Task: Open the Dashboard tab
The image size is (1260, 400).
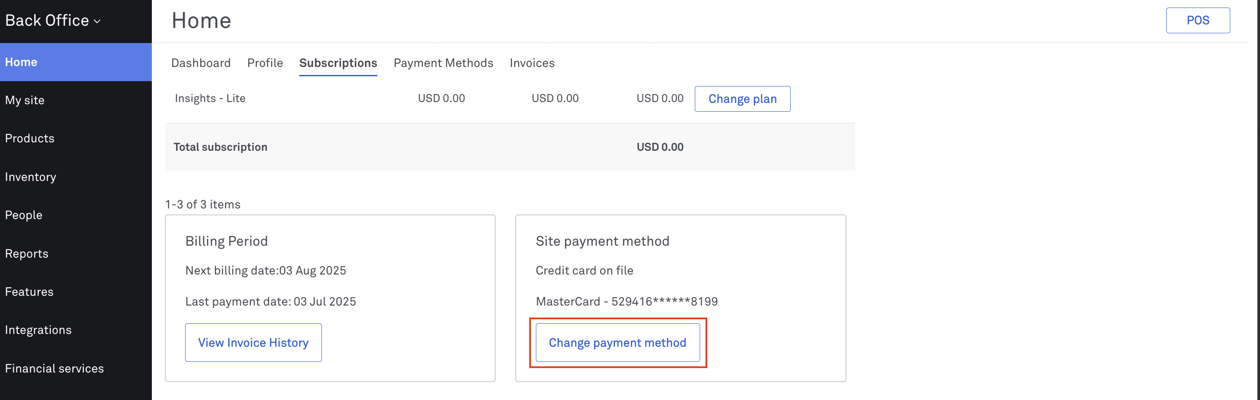Action: tap(201, 63)
